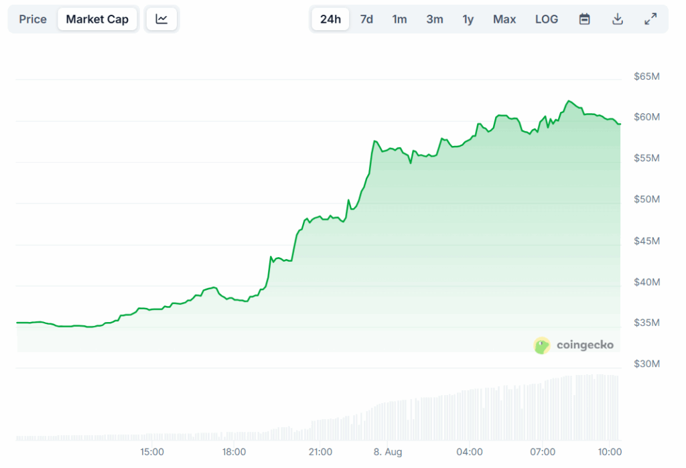
Task: Show the 3m time range
Action: pos(435,19)
